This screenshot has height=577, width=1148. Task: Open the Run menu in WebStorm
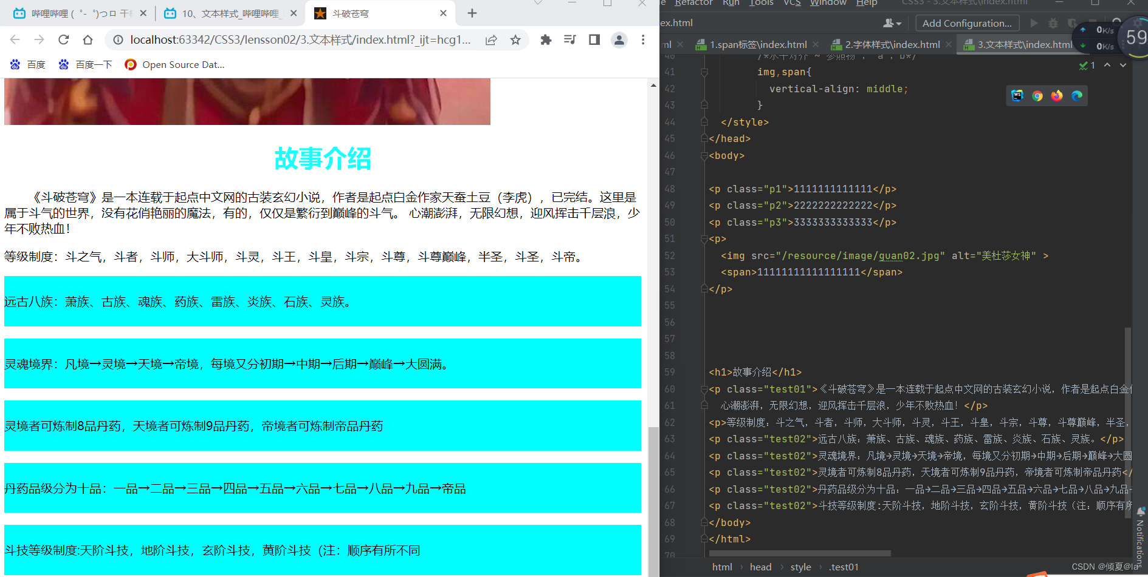click(731, 3)
